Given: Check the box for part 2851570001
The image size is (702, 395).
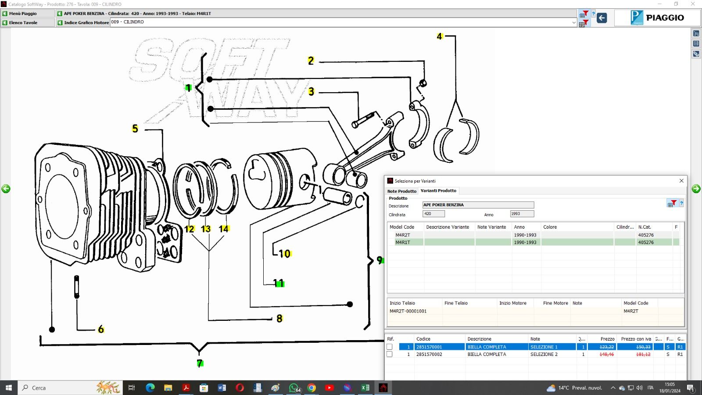Looking at the screenshot, I should tap(389, 347).
